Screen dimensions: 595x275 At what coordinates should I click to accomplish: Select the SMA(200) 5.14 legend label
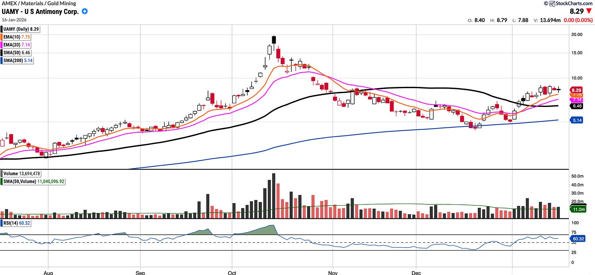[x=19, y=60]
